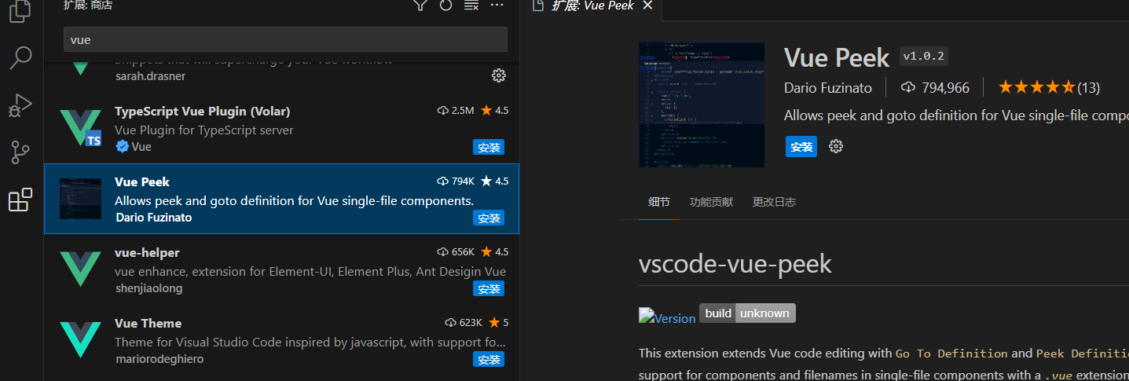Click the 656K download count of vue-helper

coord(456,252)
